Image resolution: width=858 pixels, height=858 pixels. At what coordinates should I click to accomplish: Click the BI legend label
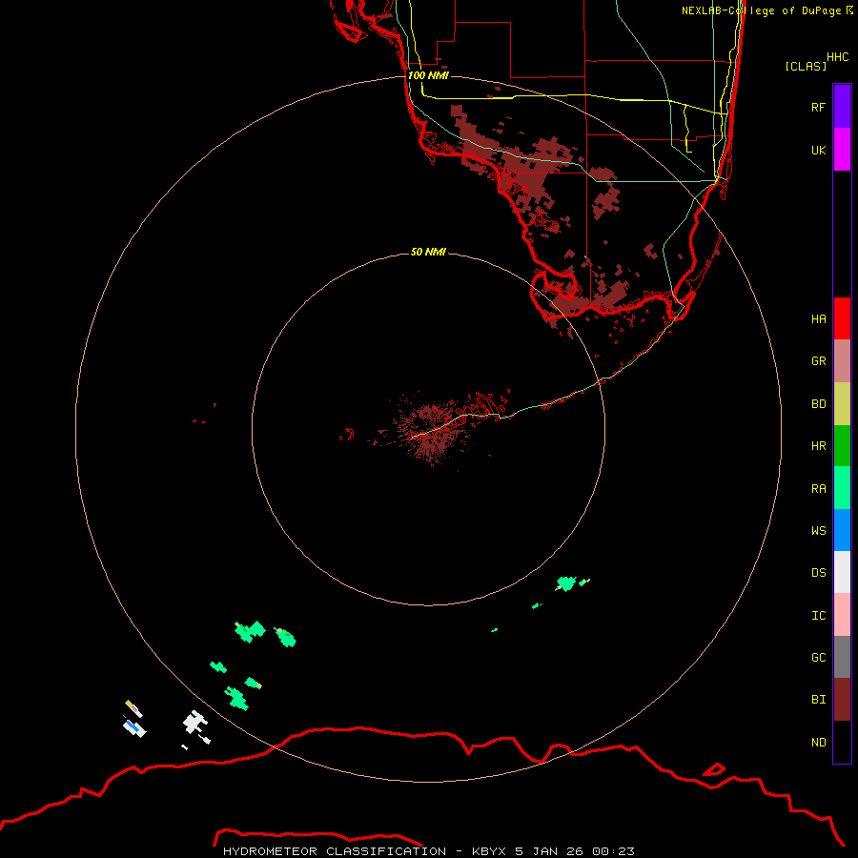[818, 700]
